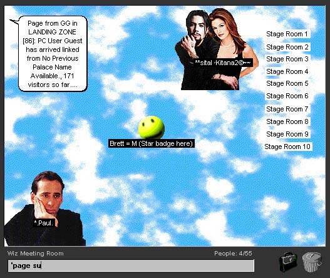Click the chat input field with 'page su
The width and height of the screenshot is (330, 278).
pos(131,265)
